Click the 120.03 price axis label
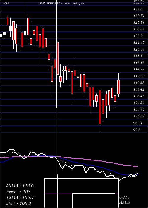 tap(139, 49)
